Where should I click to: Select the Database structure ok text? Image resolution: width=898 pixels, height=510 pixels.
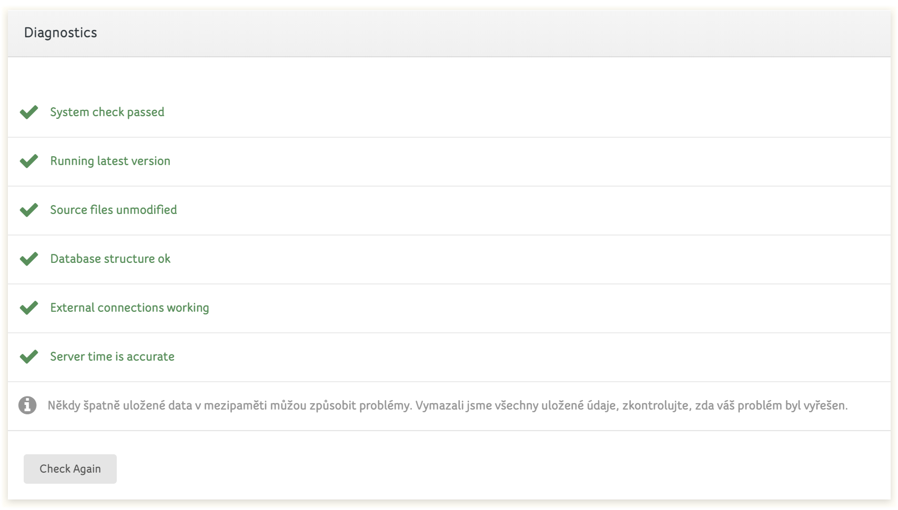[x=110, y=259]
